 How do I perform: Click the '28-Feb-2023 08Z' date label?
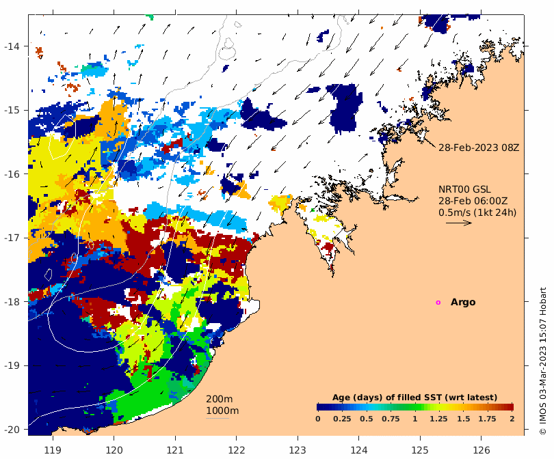coord(479,148)
